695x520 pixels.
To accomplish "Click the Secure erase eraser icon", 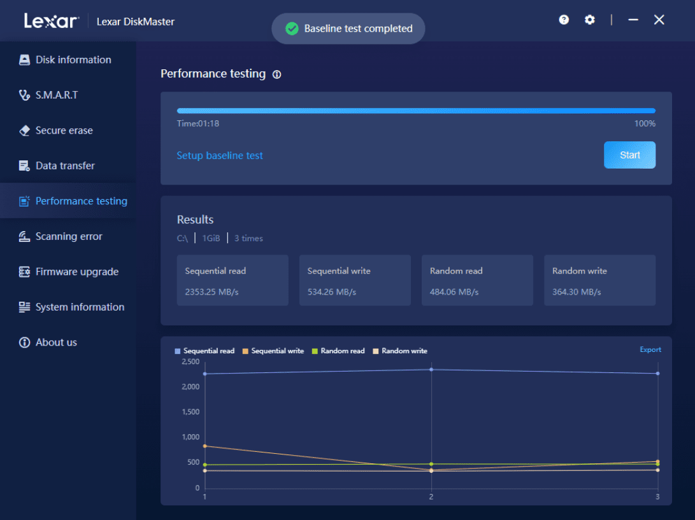I will (x=24, y=130).
